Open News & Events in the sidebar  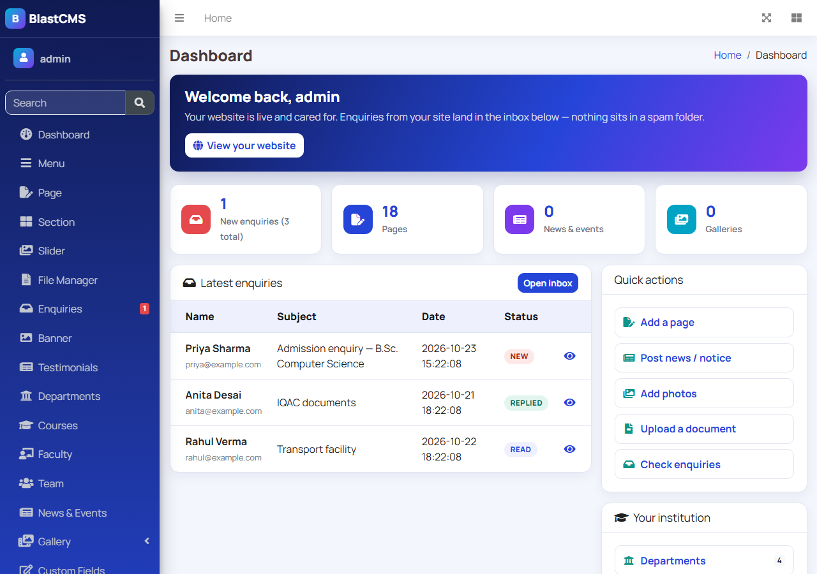[80, 513]
